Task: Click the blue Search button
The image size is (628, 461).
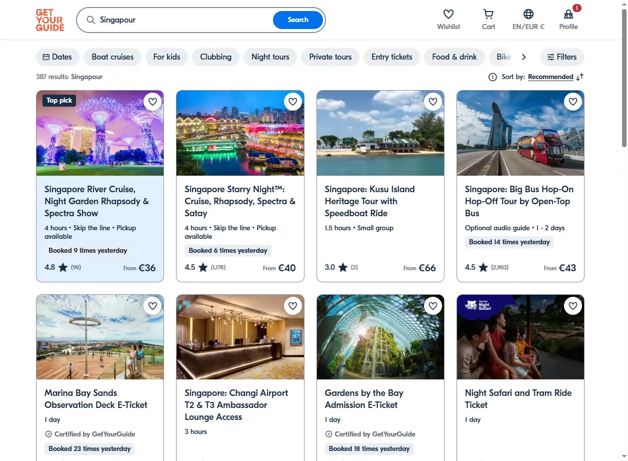Action: [298, 20]
